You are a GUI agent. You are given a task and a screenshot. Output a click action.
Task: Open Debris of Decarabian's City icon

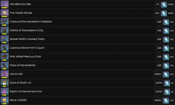point(5,31)
